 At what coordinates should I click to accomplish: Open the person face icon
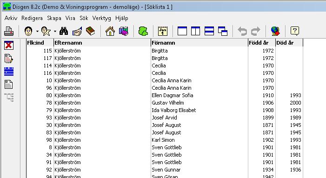28,31
